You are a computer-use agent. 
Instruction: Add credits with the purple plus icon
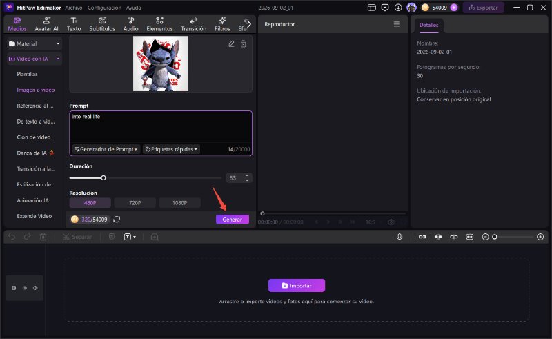[x=454, y=8]
